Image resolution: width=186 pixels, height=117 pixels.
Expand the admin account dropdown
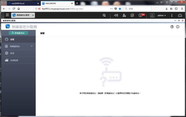tap(161, 16)
